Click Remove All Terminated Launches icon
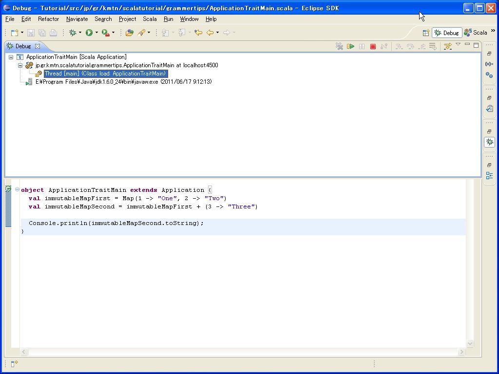The height and width of the screenshot is (374, 499). [x=339, y=46]
